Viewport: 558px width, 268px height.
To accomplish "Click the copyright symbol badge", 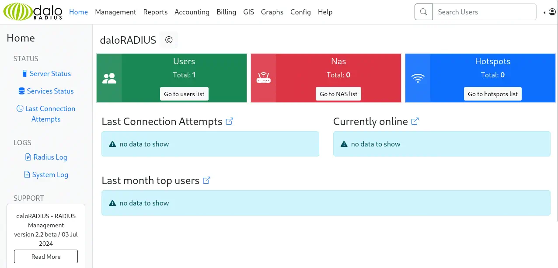I will point(168,40).
